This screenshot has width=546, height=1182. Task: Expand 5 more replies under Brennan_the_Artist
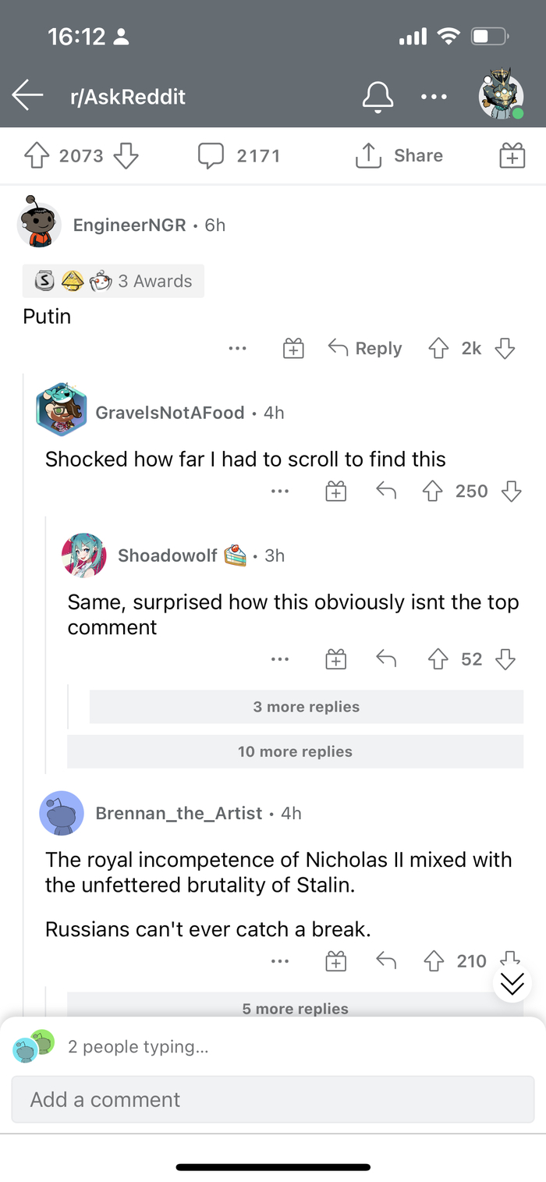[295, 1008]
